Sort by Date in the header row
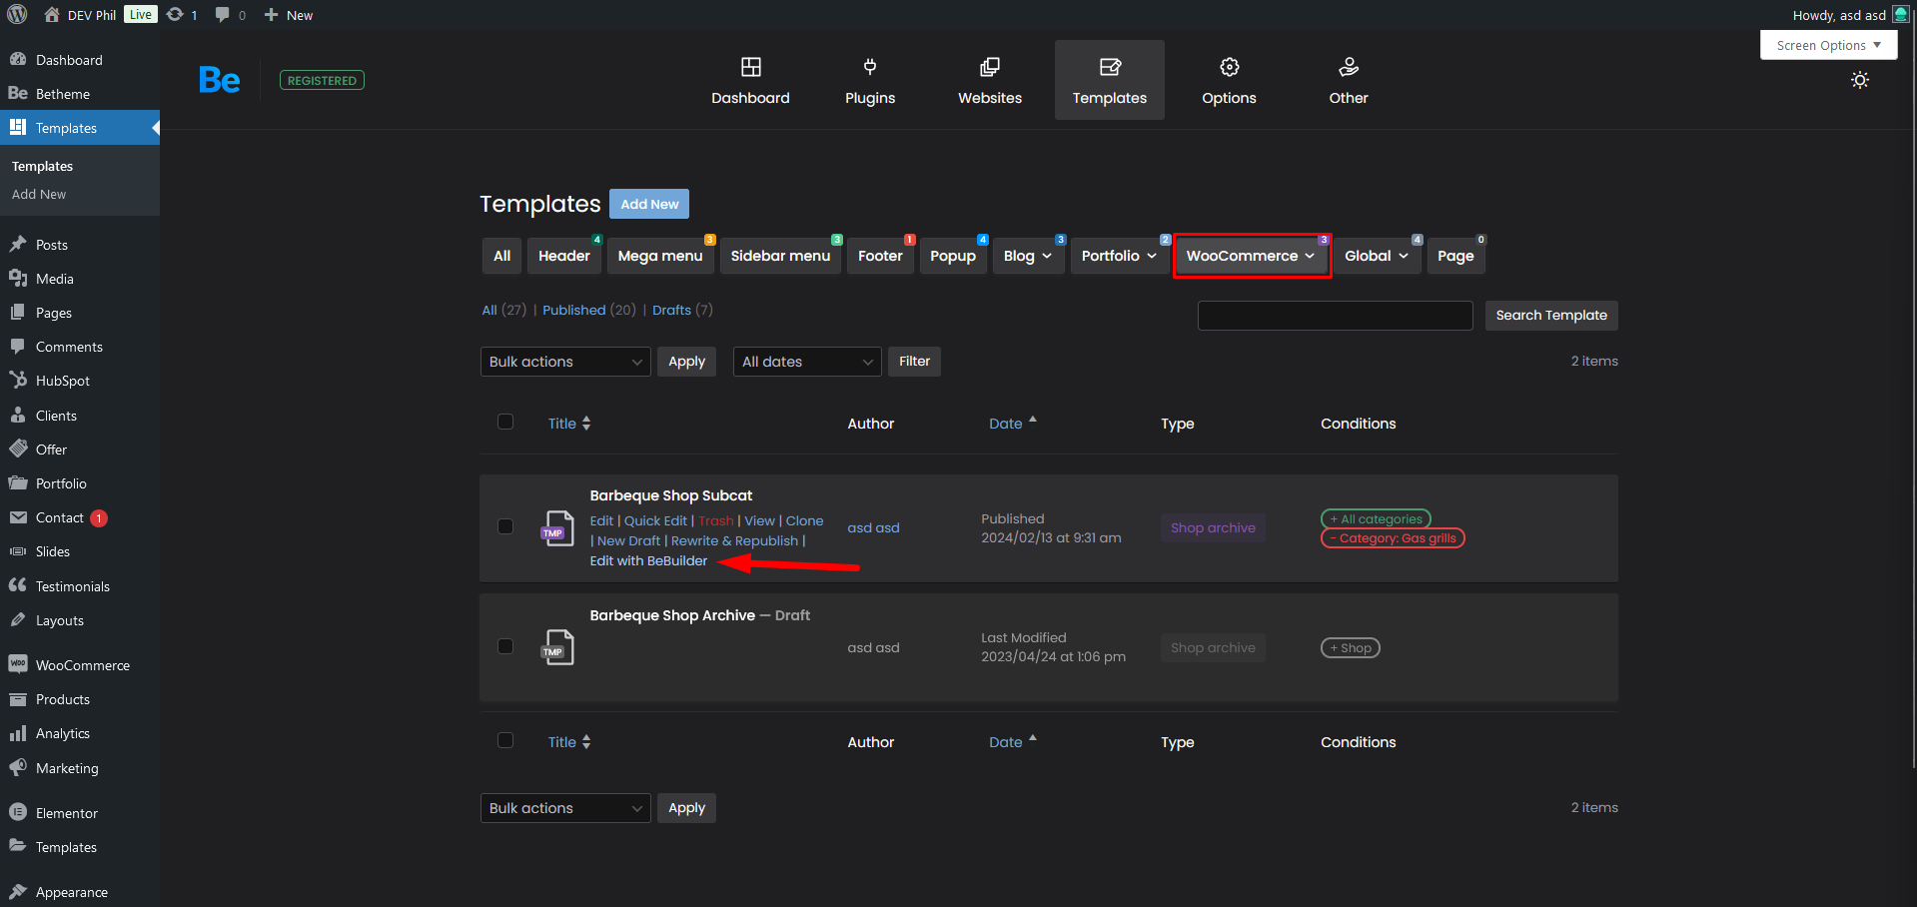The height and width of the screenshot is (907, 1917). [x=1013, y=424]
